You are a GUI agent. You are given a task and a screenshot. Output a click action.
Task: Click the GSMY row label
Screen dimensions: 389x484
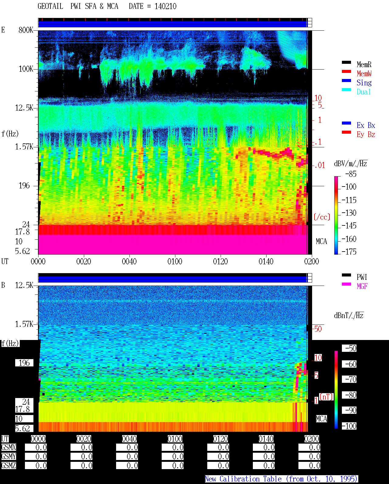pyautogui.click(x=9, y=456)
